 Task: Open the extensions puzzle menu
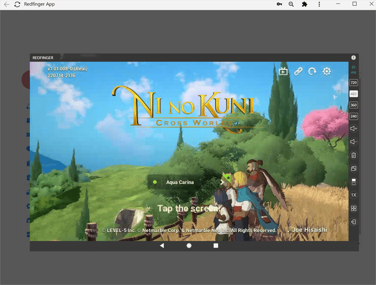point(304,4)
